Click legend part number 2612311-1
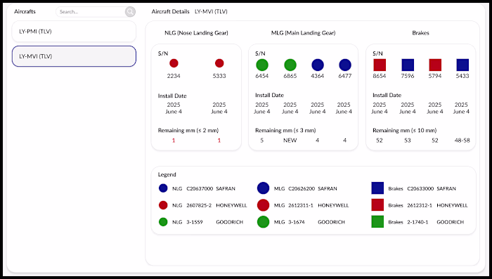Viewport: 492px width, 279px height. coord(301,206)
